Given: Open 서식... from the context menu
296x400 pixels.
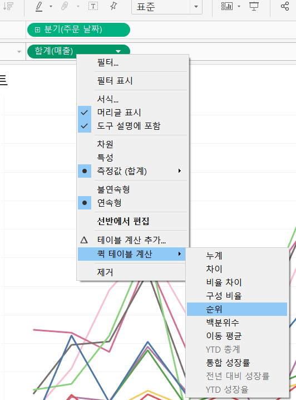Looking at the screenshot, I should [132, 99].
